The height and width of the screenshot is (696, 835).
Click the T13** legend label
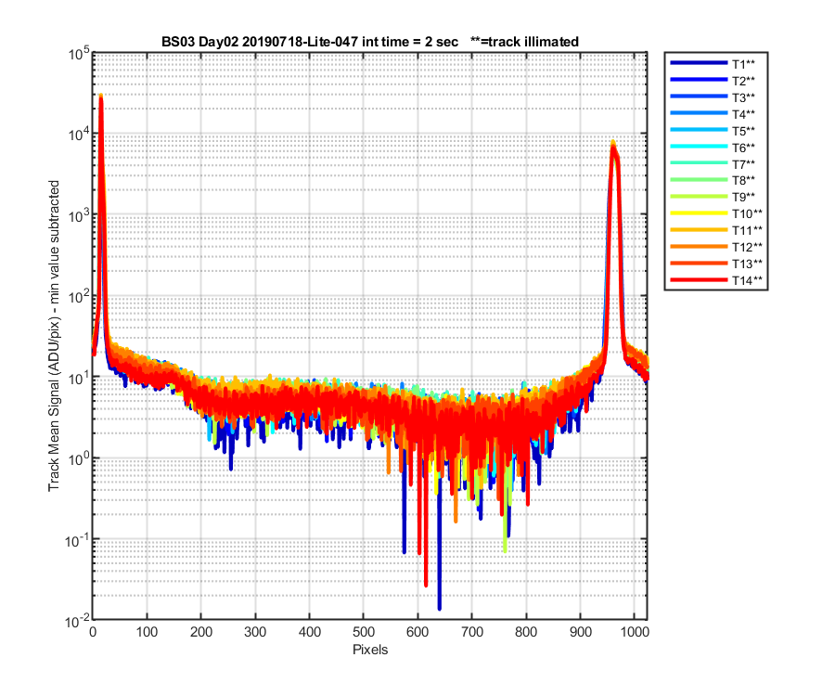coord(747,264)
